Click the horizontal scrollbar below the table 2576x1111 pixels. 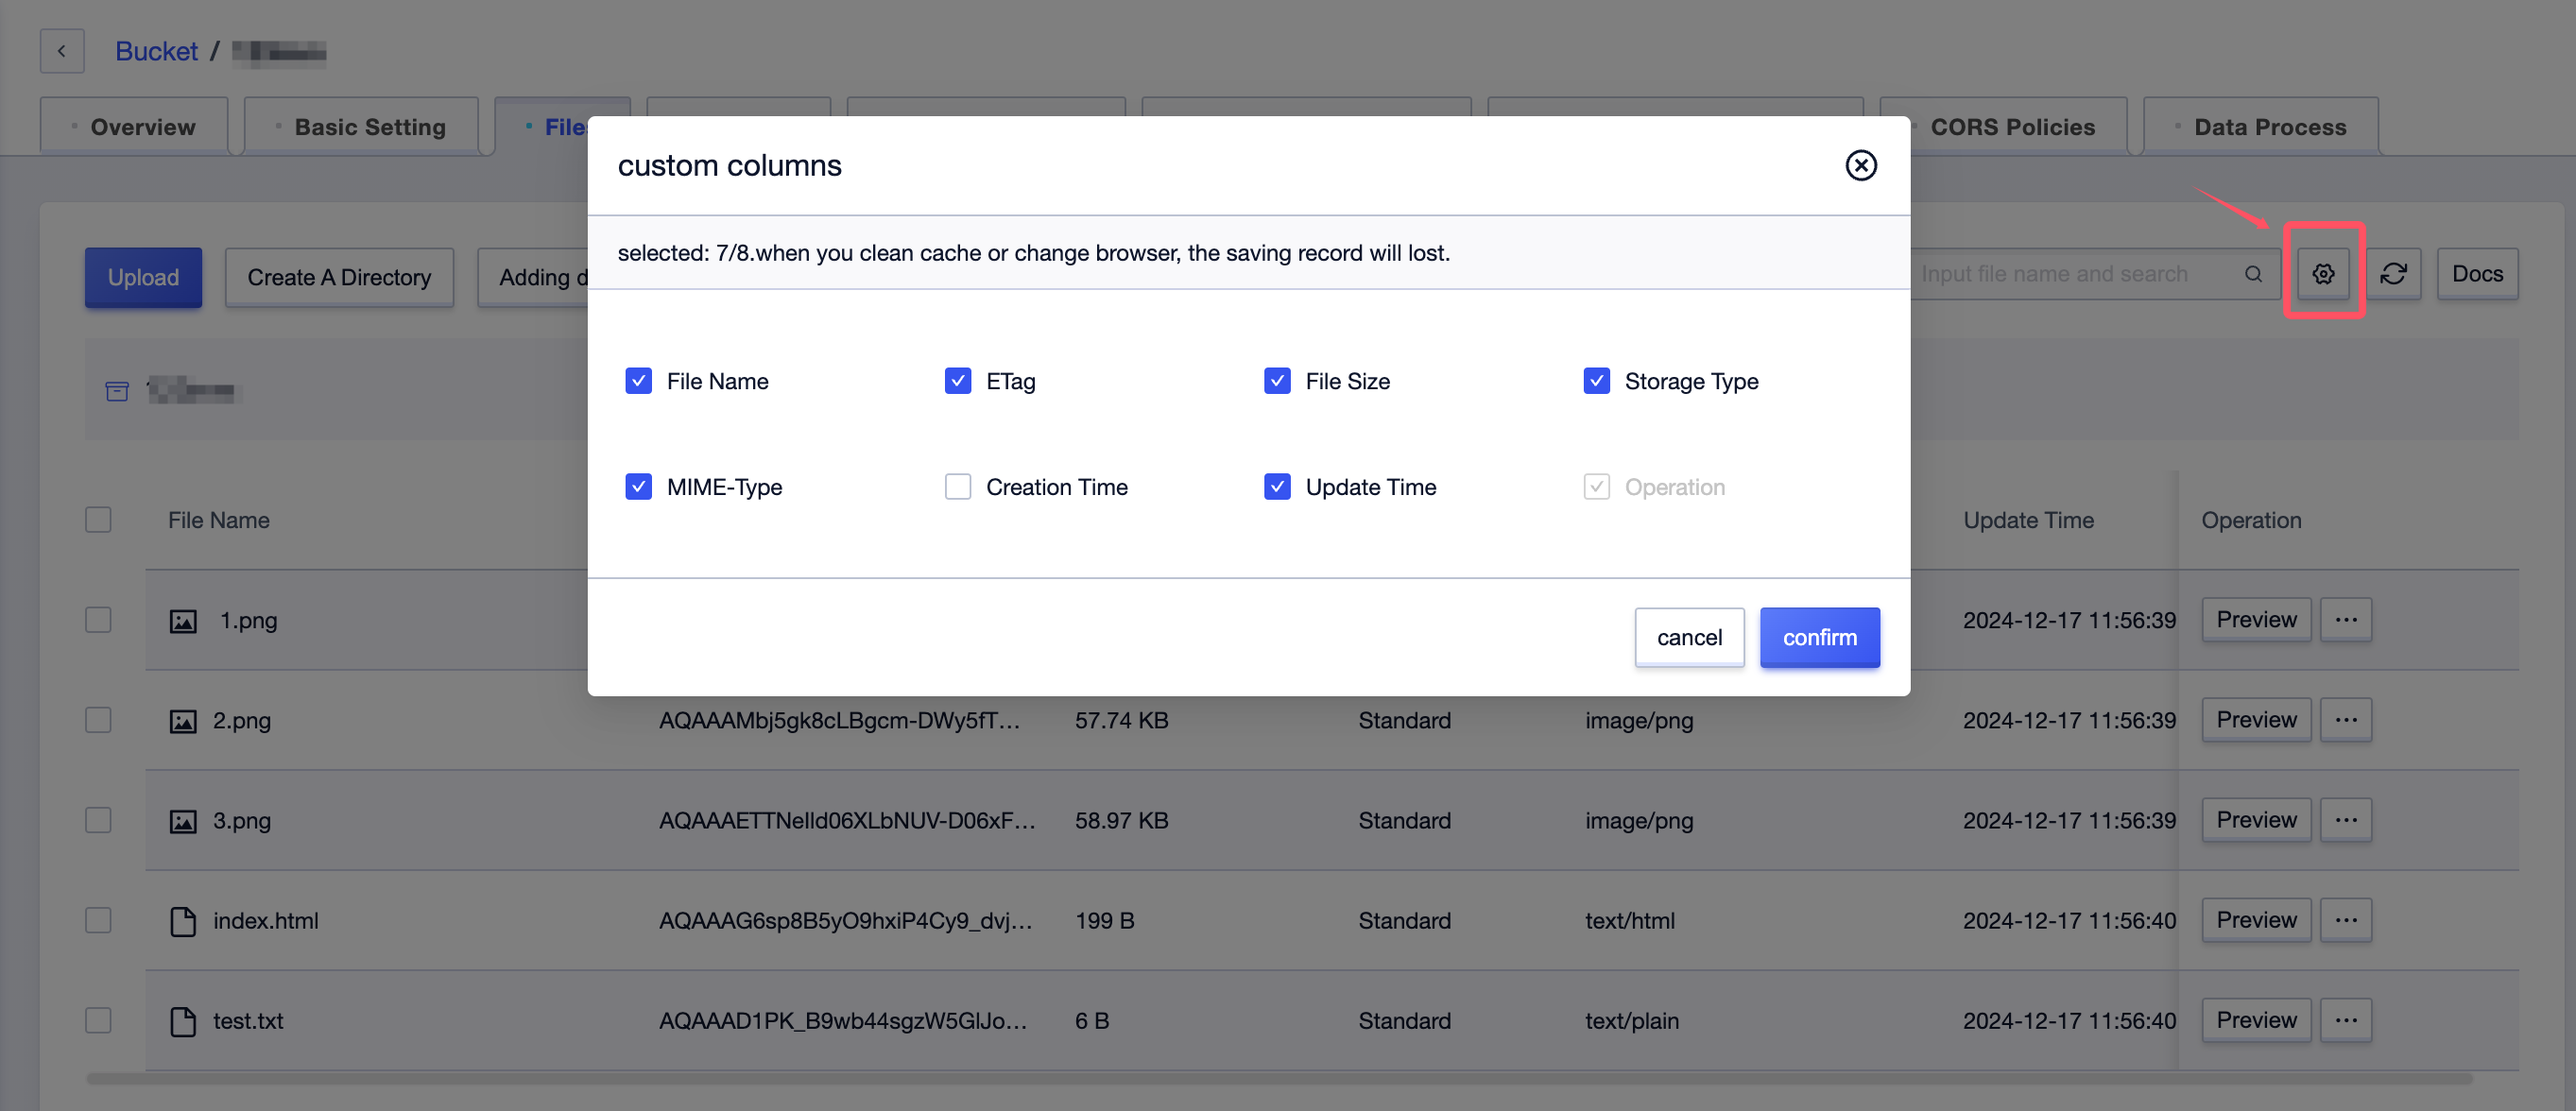coord(1280,1079)
